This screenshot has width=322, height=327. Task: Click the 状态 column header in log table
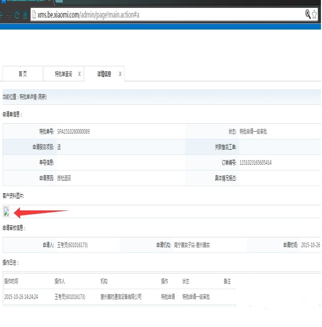[186, 281]
